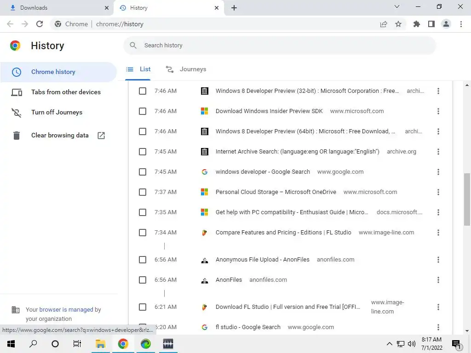Click in the Search history field
Image resolution: width=471 pixels, height=353 pixels.
pyautogui.click(x=280, y=46)
